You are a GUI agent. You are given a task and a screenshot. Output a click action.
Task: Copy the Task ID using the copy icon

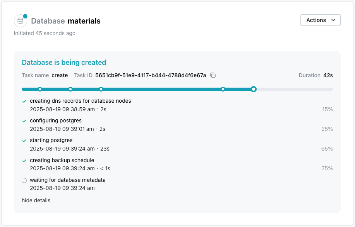(x=213, y=76)
